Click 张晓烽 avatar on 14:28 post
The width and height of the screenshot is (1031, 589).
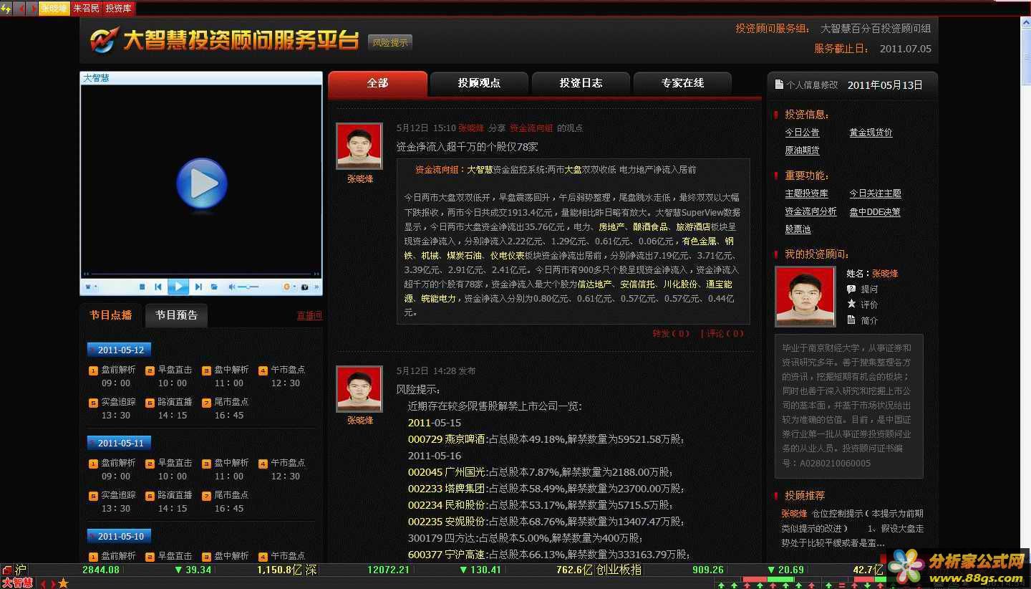(x=359, y=389)
